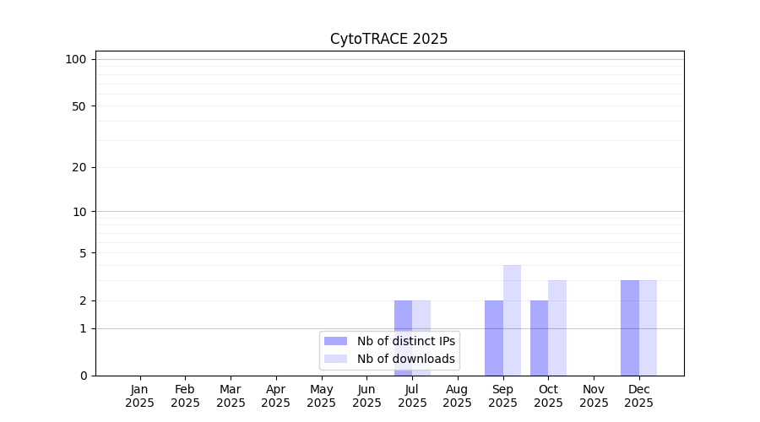
Task: Click the y-axis tick label 1
Action: tap(84, 329)
